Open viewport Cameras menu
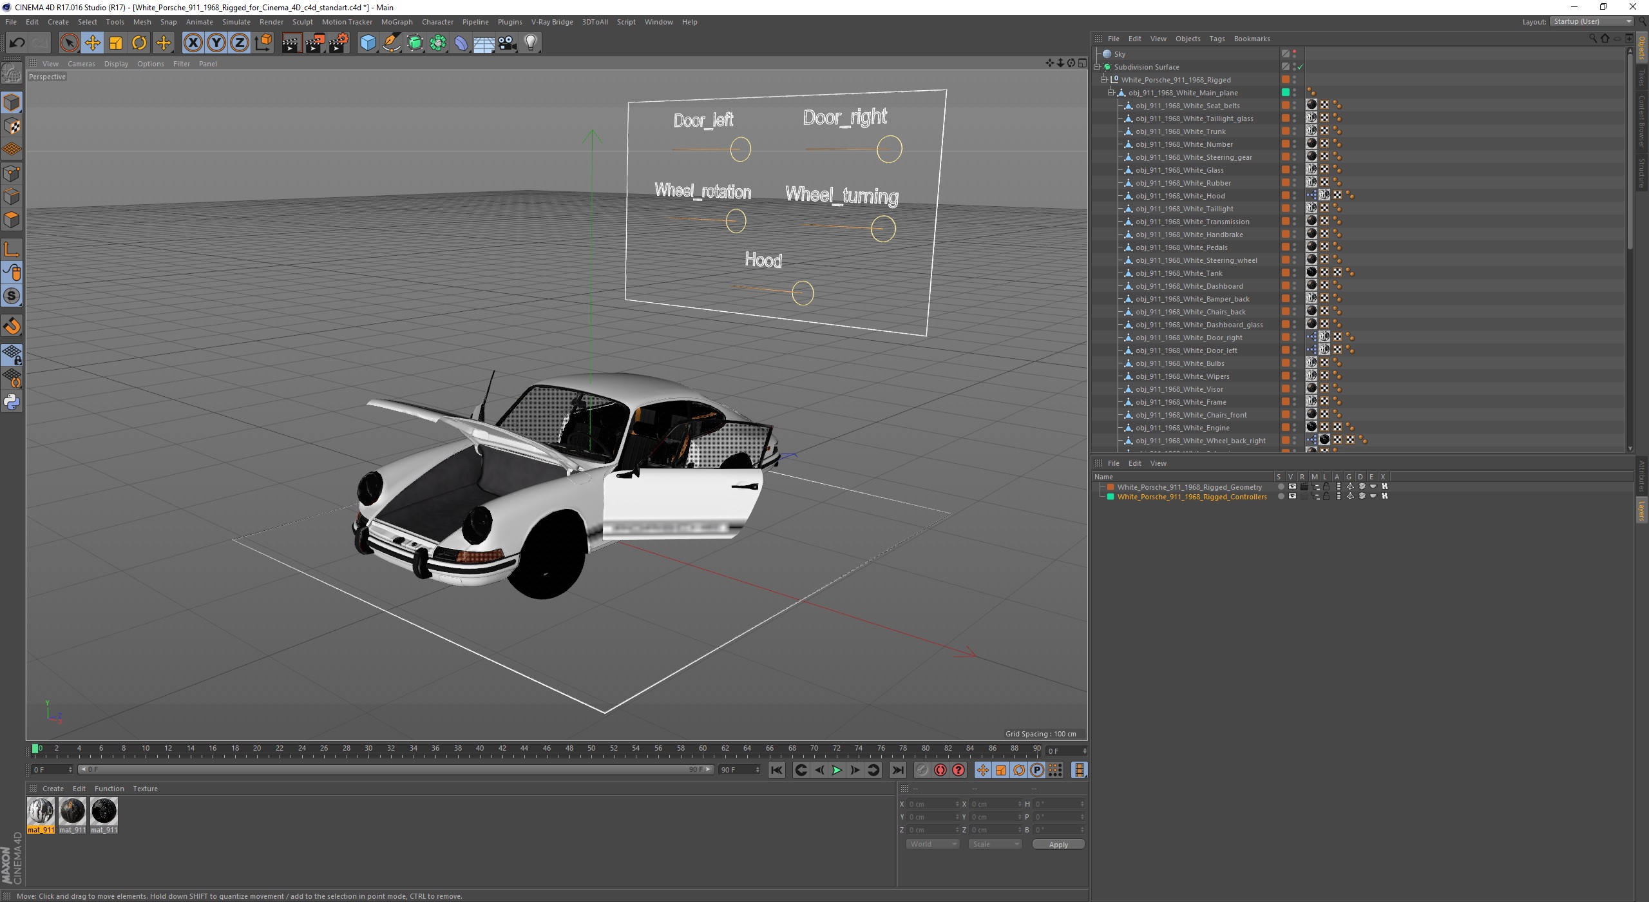The image size is (1649, 902). tap(81, 64)
